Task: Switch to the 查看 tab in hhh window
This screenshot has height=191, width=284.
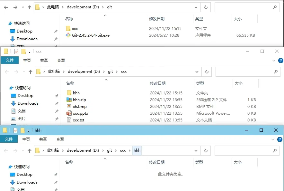Action: coord(60,139)
